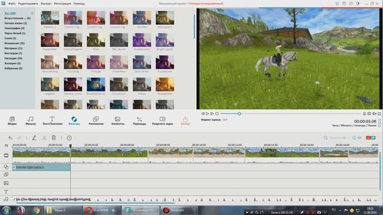Collapse the filter category panel arrow
The width and height of the screenshot is (383, 215).
click(32, 13)
